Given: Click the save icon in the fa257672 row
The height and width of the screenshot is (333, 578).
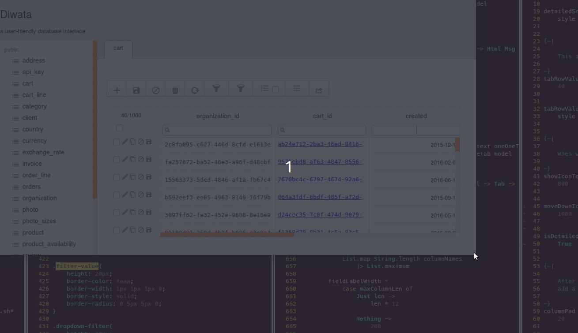Looking at the screenshot, I should click(x=149, y=159).
